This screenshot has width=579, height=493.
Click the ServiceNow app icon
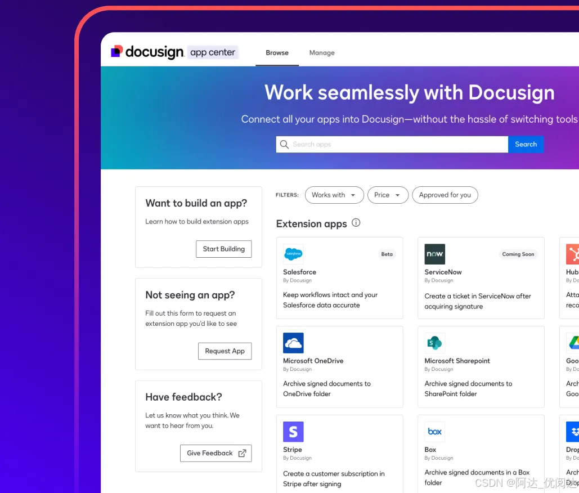click(x=434, y=254)
